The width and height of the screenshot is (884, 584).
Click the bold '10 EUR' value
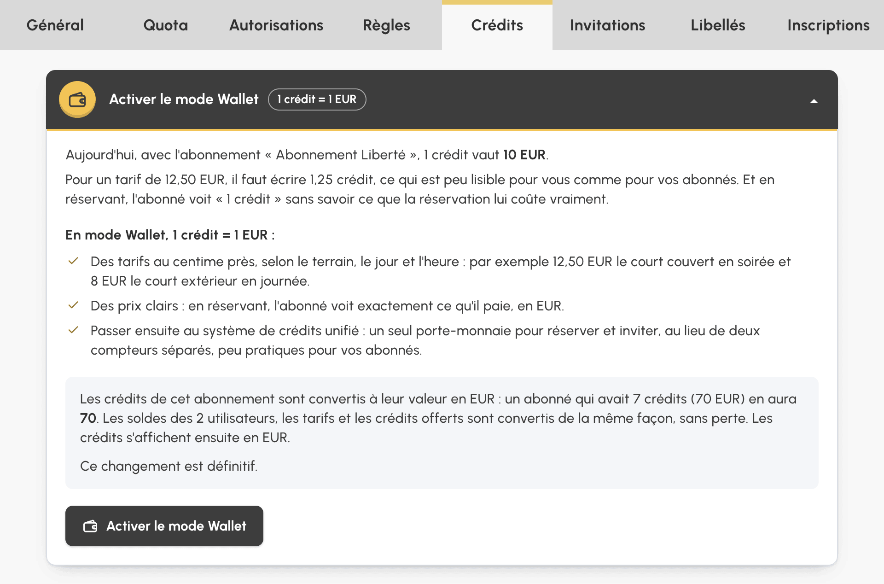[x=524, y=155]
